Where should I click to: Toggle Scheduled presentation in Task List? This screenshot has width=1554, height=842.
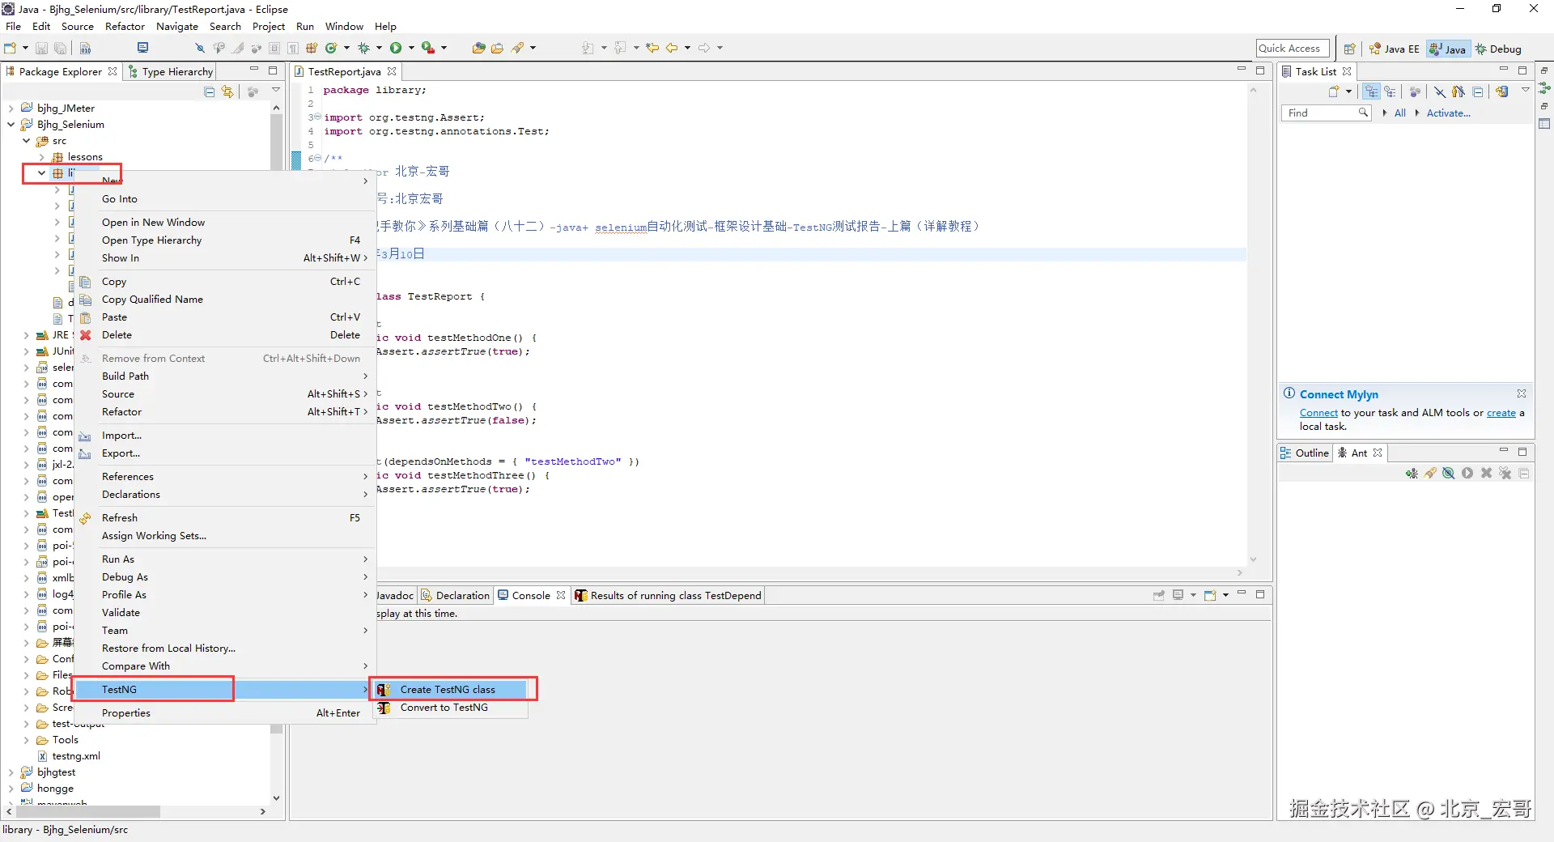(1390, 92)
